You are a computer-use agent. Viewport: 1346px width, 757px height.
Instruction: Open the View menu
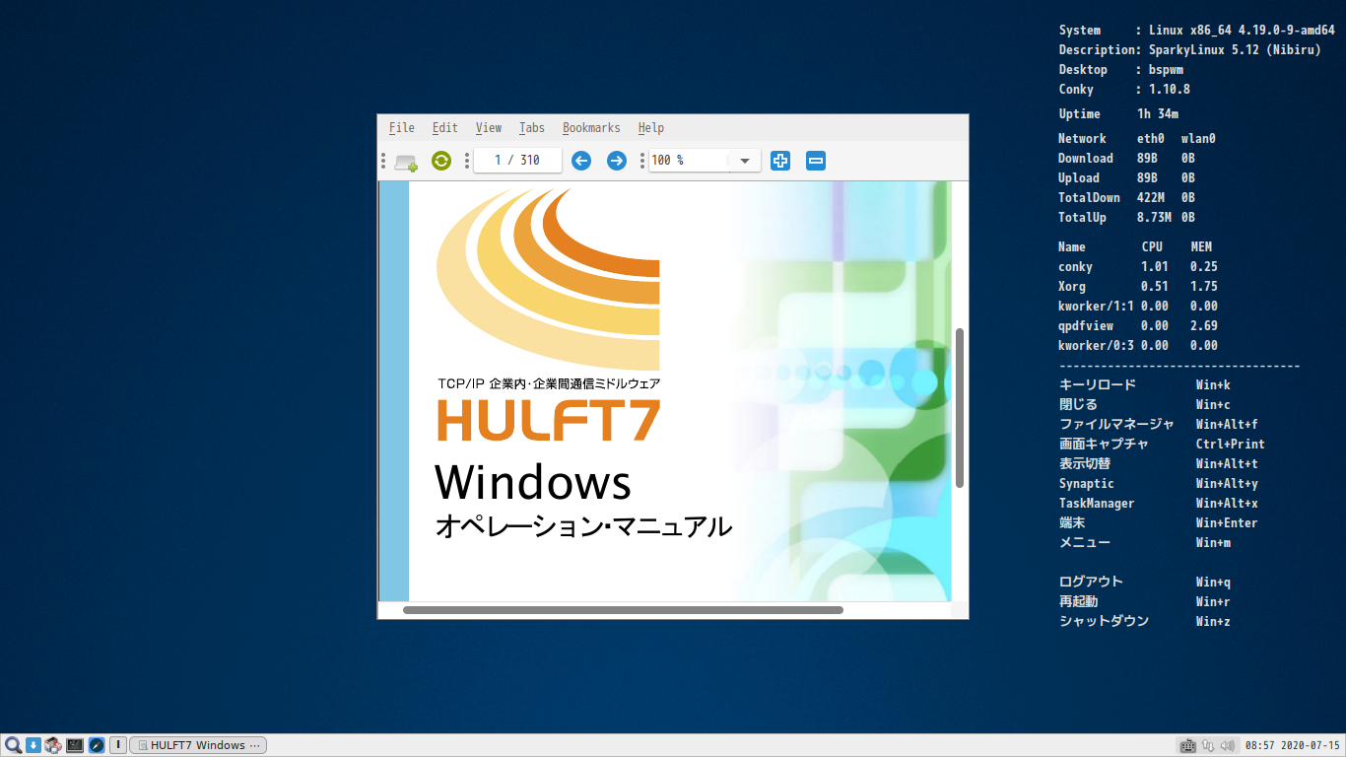(489, 128)
